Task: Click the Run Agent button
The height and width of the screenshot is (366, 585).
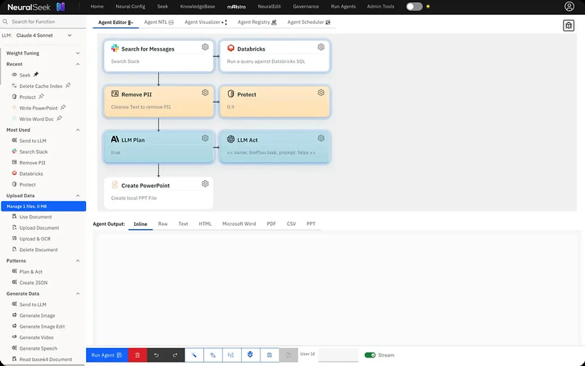Action: (107, 355)
